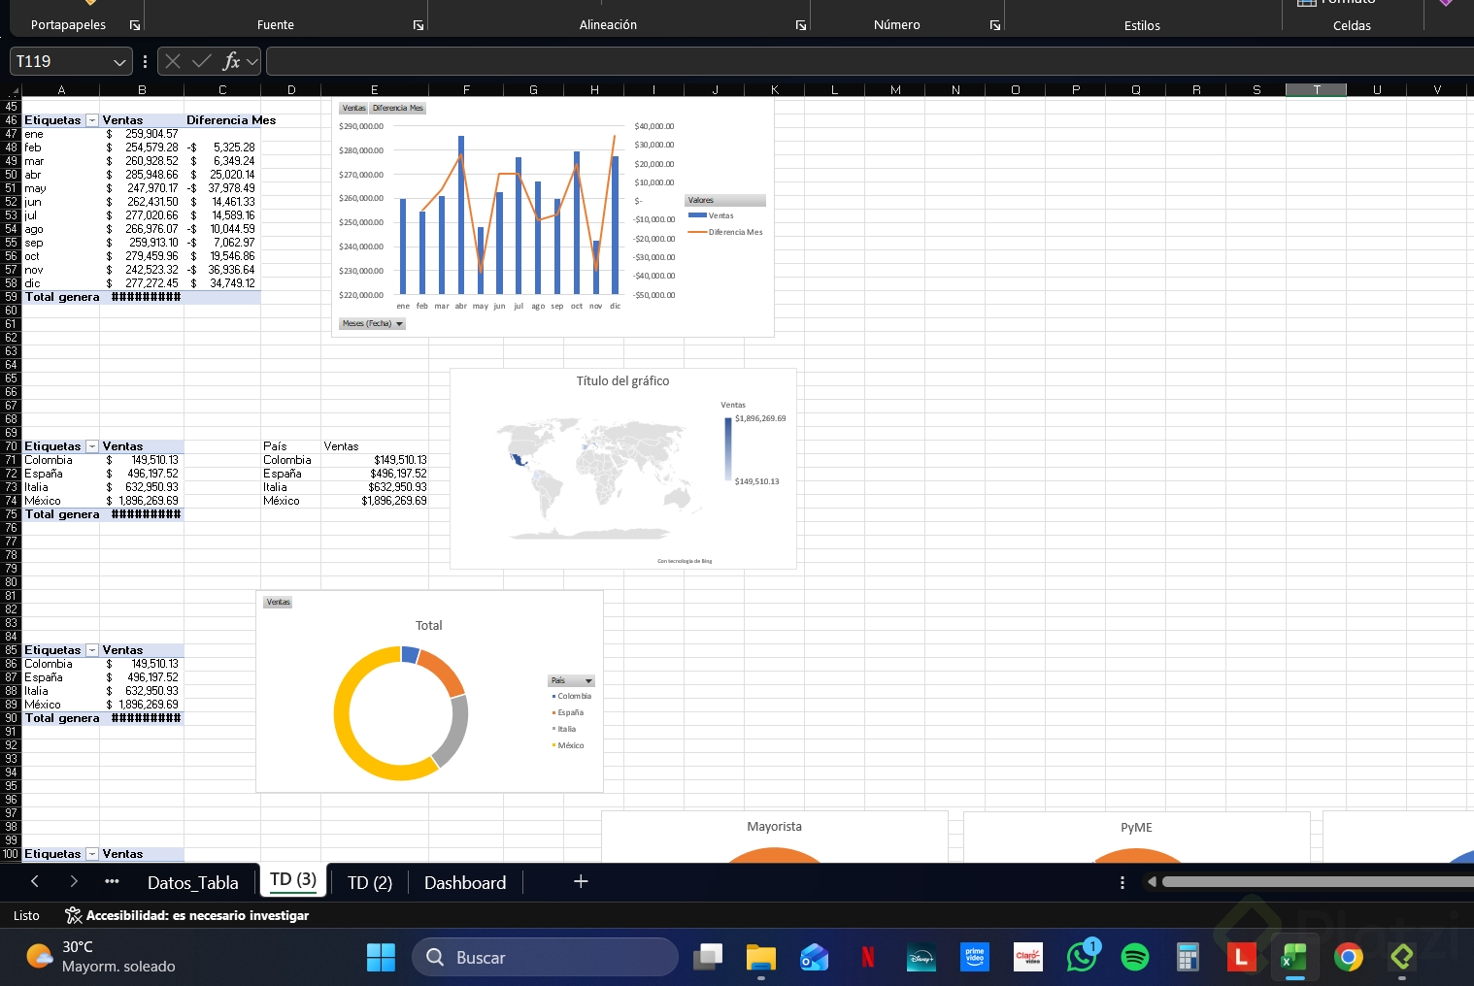The width and height of the screenshot is (1474, 986).
Task: Click the map gradient legend bar for Ventas
Action: [x=728, y=449]
